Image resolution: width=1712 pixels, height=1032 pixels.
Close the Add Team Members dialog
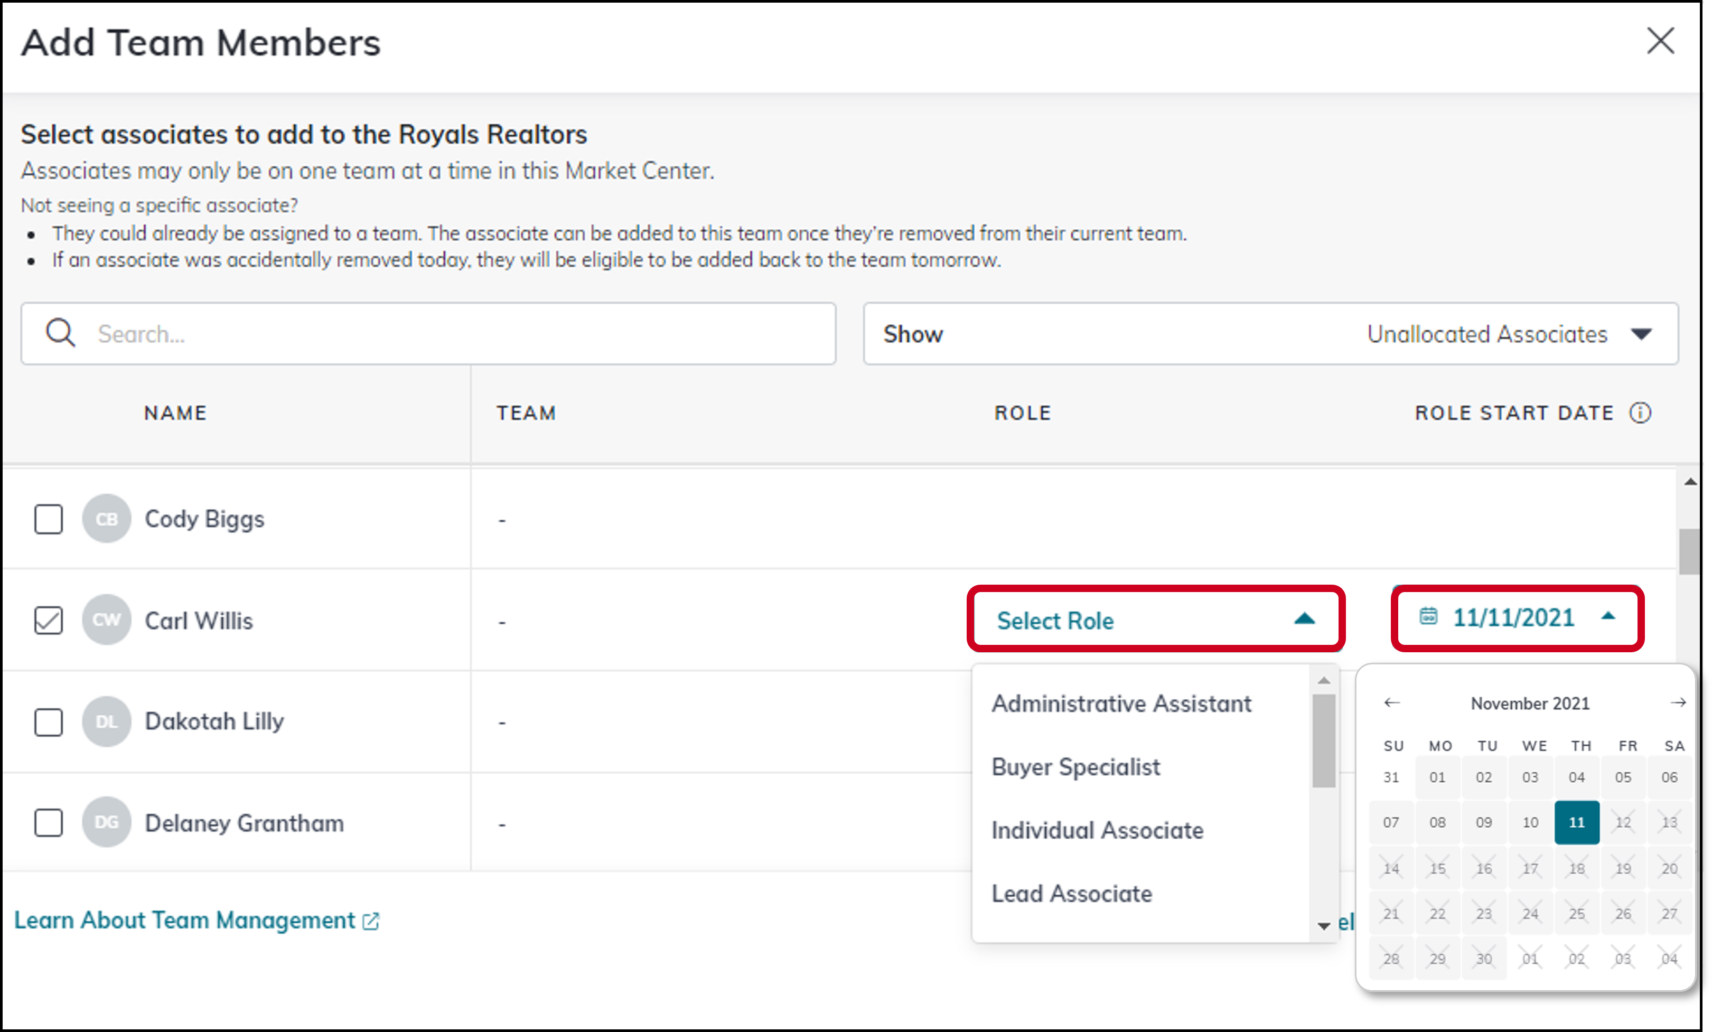[1661, 41]
